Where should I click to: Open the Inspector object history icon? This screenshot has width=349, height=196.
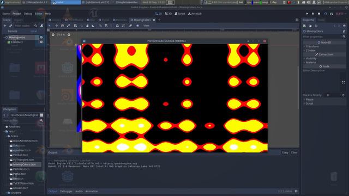(344, 26)
